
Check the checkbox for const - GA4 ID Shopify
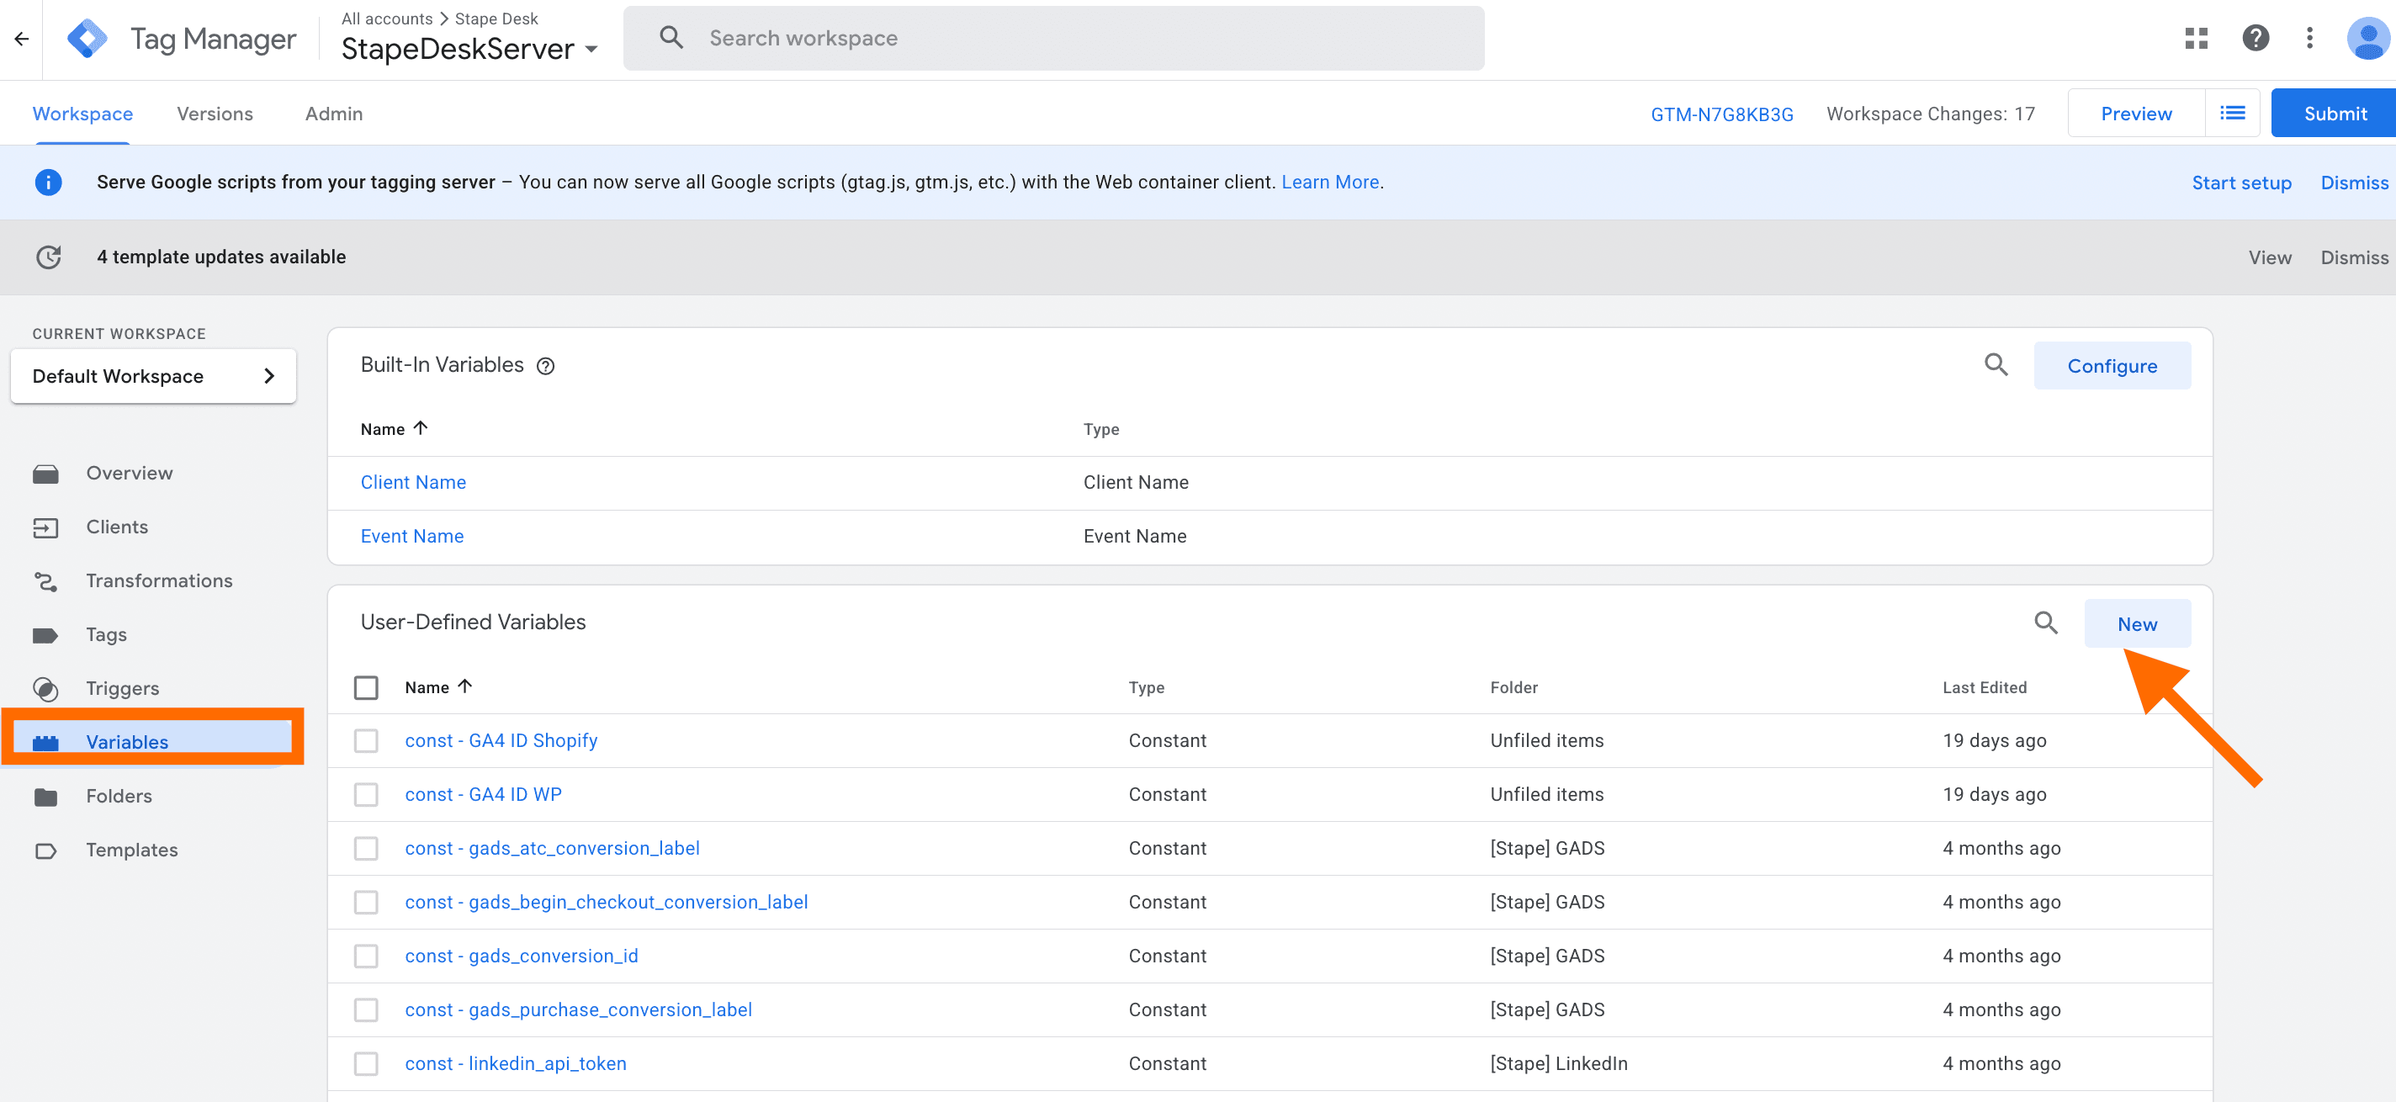click(367, 740)
